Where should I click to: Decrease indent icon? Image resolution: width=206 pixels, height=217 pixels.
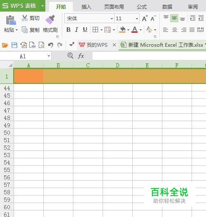(x=193, y=18)
